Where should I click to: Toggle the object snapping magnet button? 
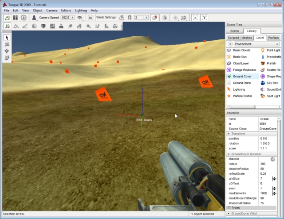point(129,18)
